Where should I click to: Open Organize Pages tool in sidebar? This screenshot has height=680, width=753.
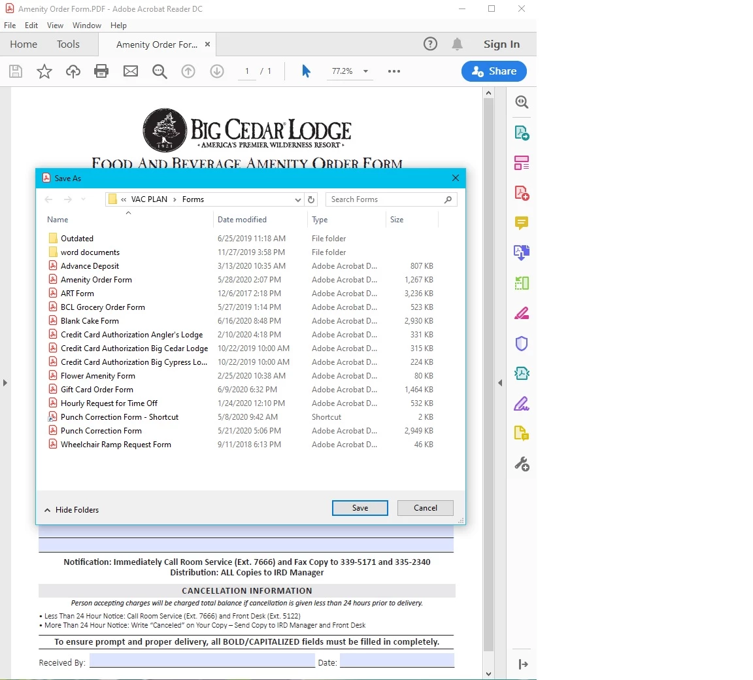tap(522, 163)
